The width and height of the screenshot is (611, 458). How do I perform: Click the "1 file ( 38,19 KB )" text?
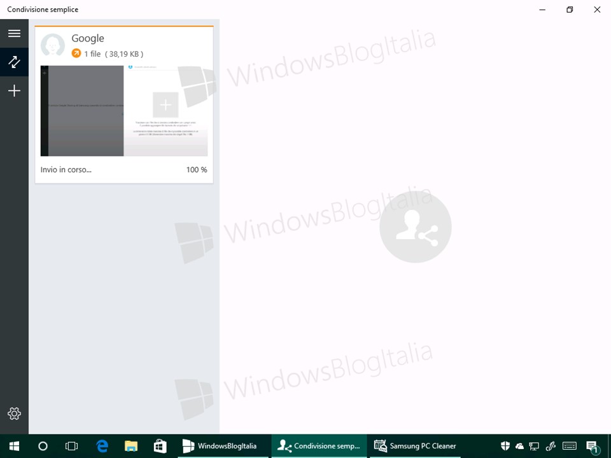(x=114, y=53)
